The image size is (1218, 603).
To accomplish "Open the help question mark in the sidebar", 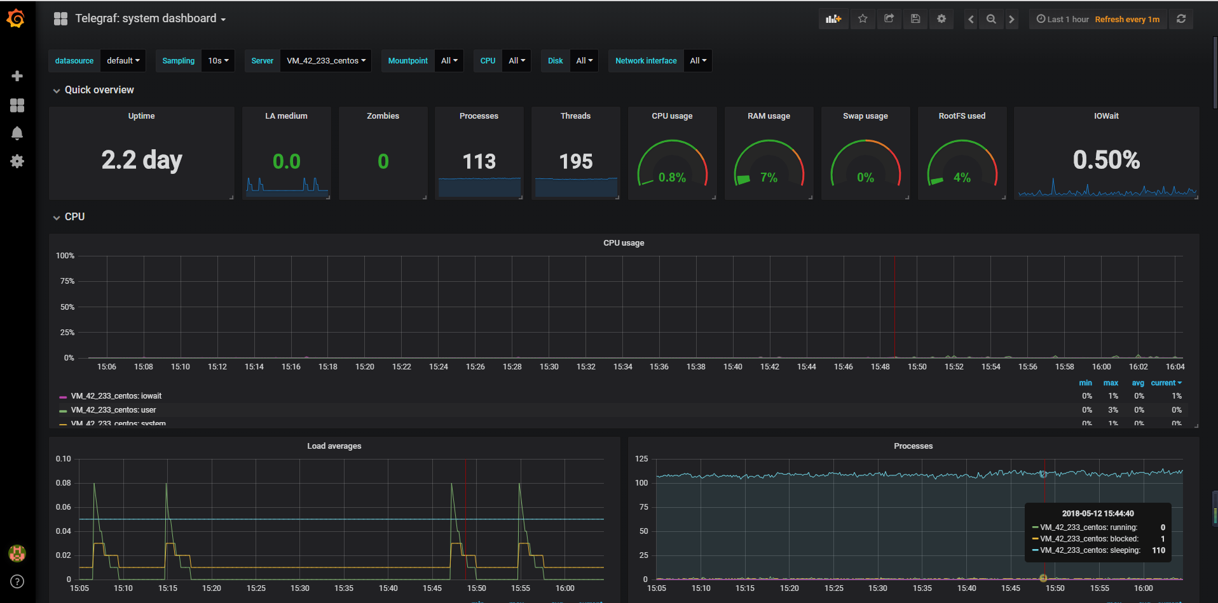I will point(17,581).
